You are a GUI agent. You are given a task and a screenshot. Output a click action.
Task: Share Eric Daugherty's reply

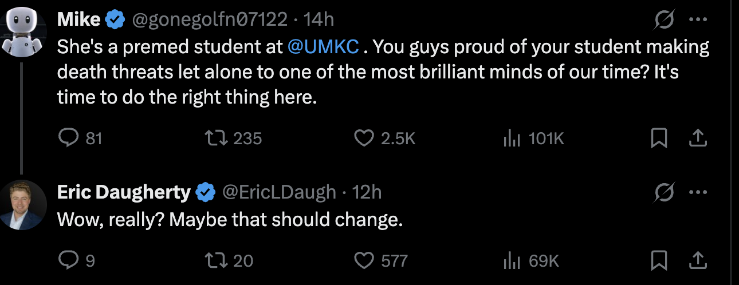697,261
